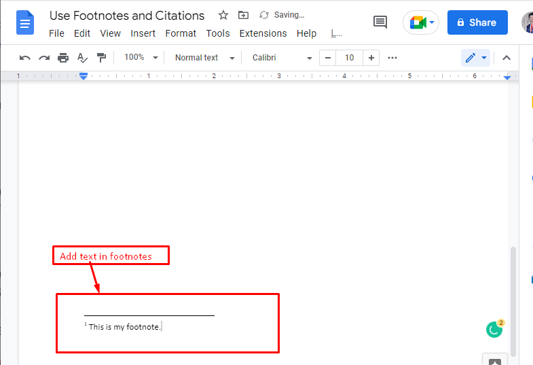
Task: Start a Google Meet call
Action: (x=421, y=22)
